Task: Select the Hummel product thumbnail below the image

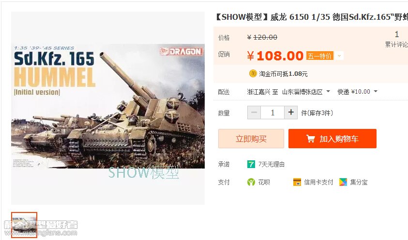Action: (24, 225)
